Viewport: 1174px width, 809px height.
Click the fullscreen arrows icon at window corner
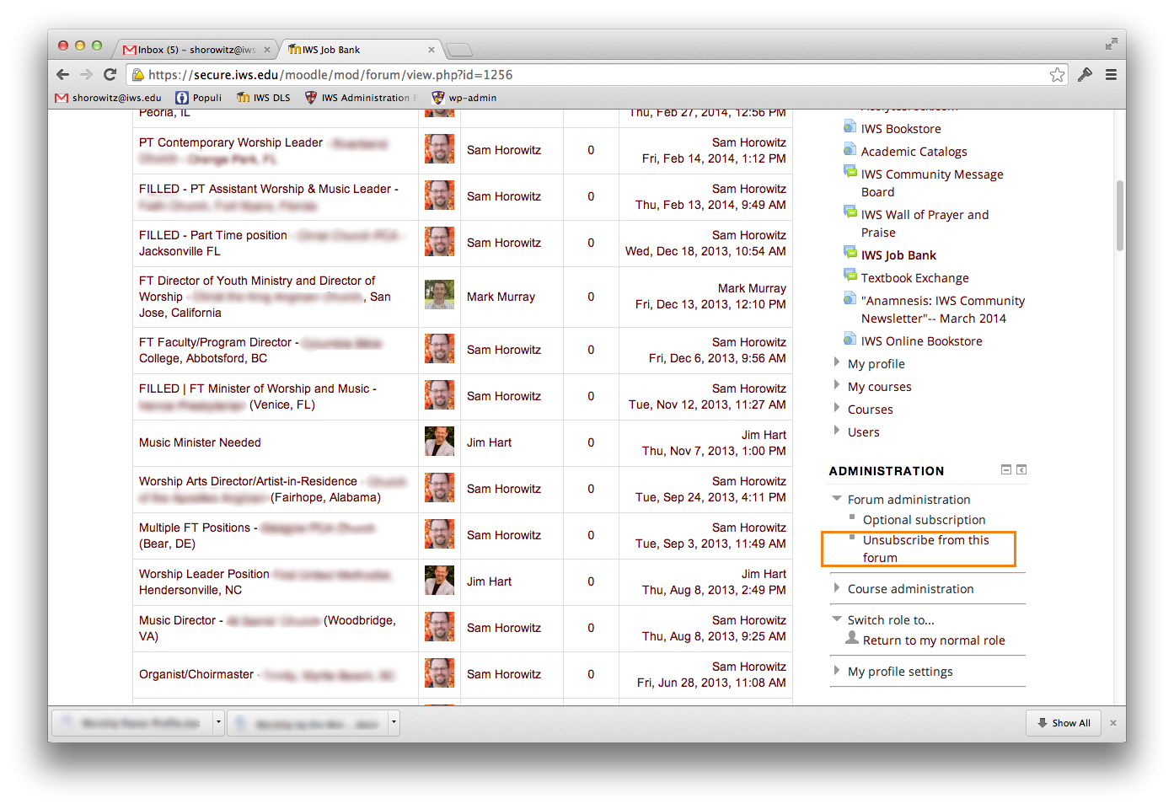click(x=1112, y=44)
